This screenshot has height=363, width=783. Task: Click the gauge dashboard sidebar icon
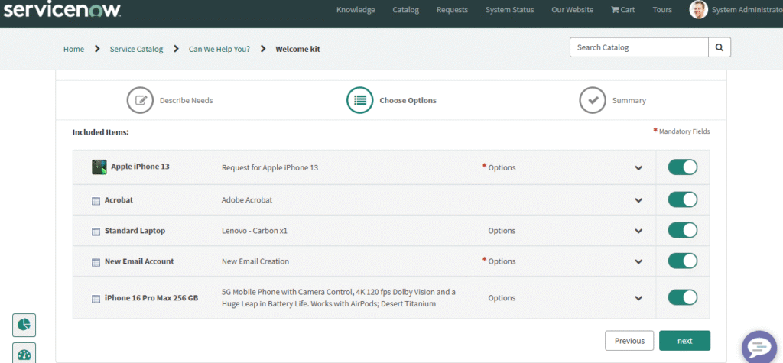(24, 355)
